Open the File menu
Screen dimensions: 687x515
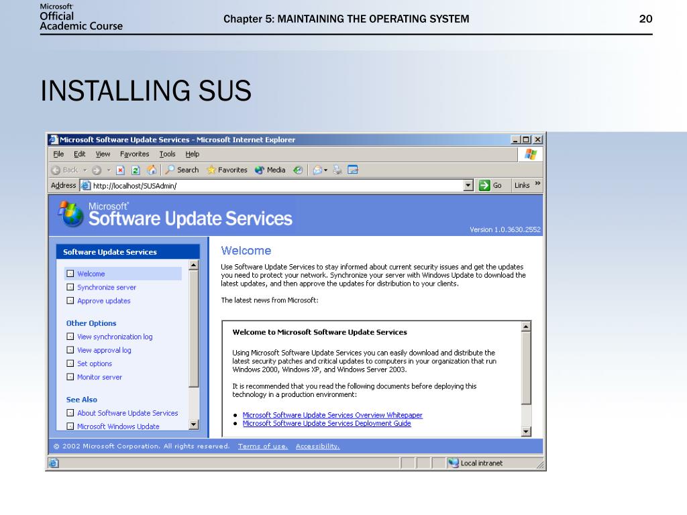(59, 154)
